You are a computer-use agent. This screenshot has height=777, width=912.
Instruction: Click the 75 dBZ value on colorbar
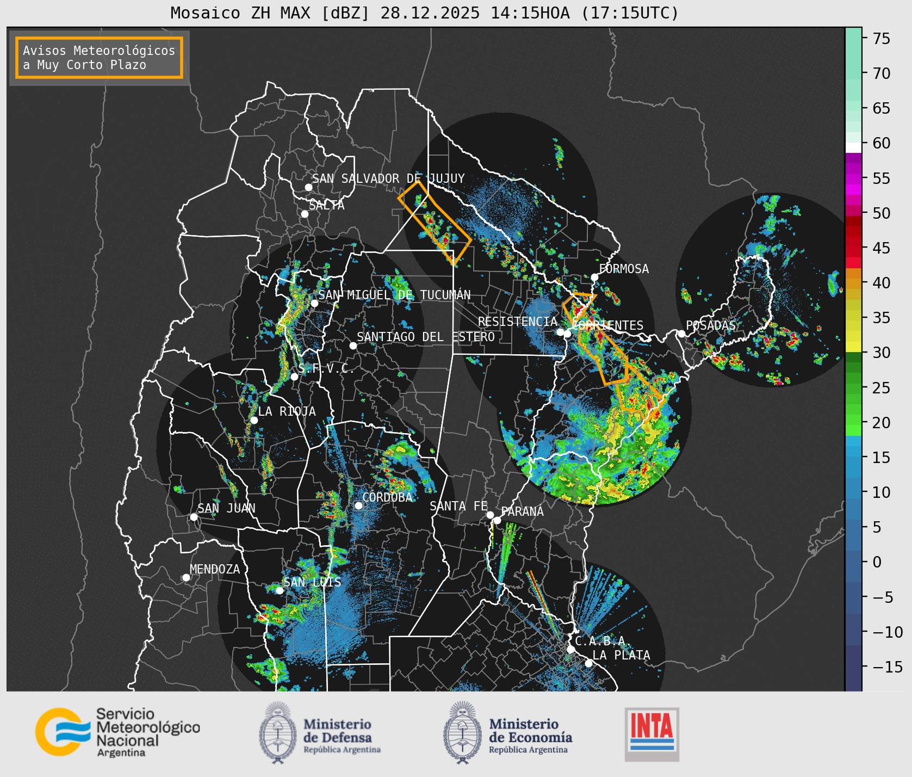click(882, 38)
